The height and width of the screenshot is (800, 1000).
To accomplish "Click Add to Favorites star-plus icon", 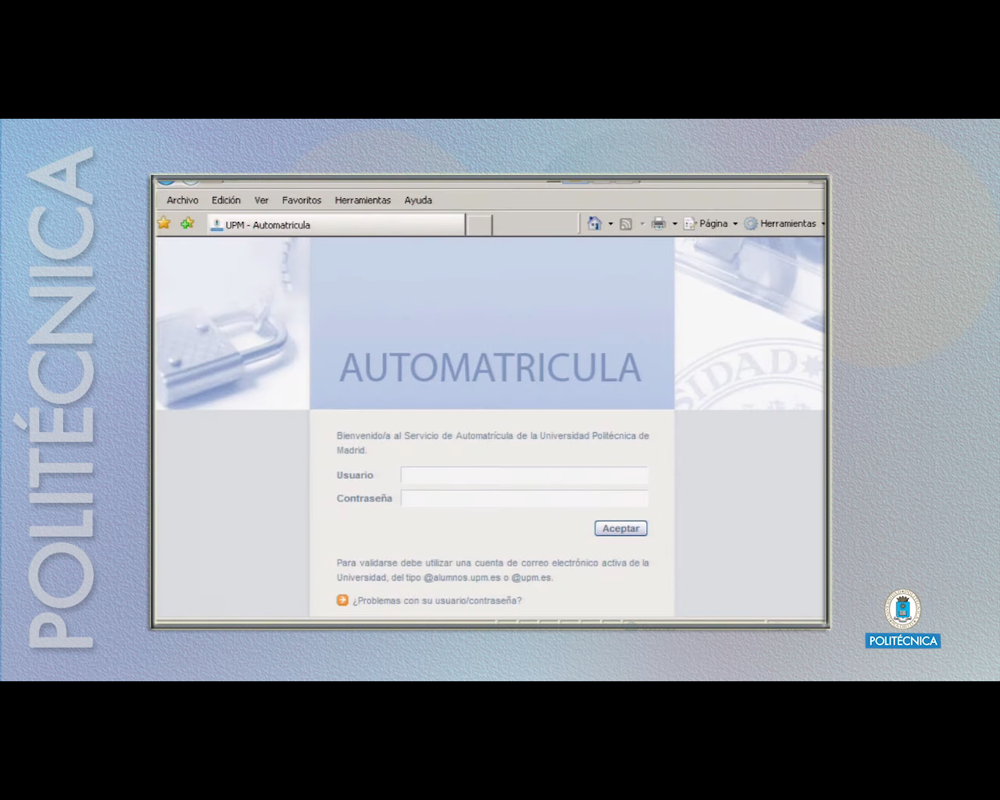I will (187, 223).
